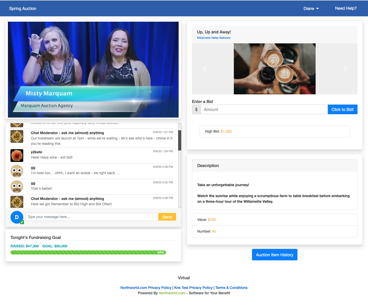This screenshot has height=306, width=368.
Task: Click "Take an unforgettable journey!" text
Action: pyautogui.click(x=223, y=185)
